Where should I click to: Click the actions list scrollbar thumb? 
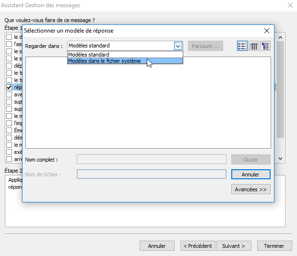click(x=281, y=90)
